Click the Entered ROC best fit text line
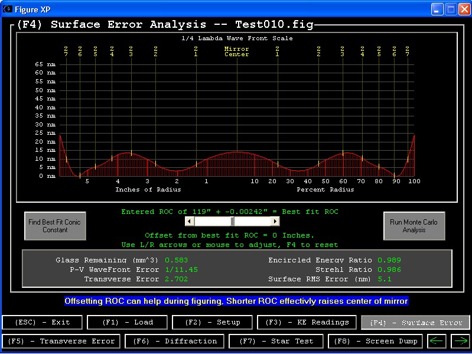The height and width of the screenshot is (354, 472). click(230, 212)
